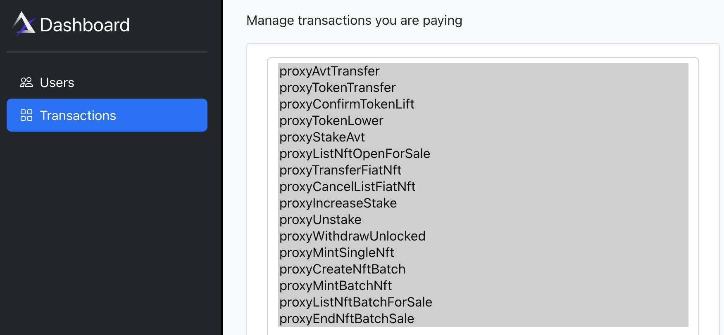Pick proxyStakeAvt from the transaction list

[x=322, y=137]
